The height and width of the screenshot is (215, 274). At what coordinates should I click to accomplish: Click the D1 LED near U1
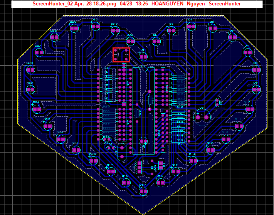(x=143, y=57)
